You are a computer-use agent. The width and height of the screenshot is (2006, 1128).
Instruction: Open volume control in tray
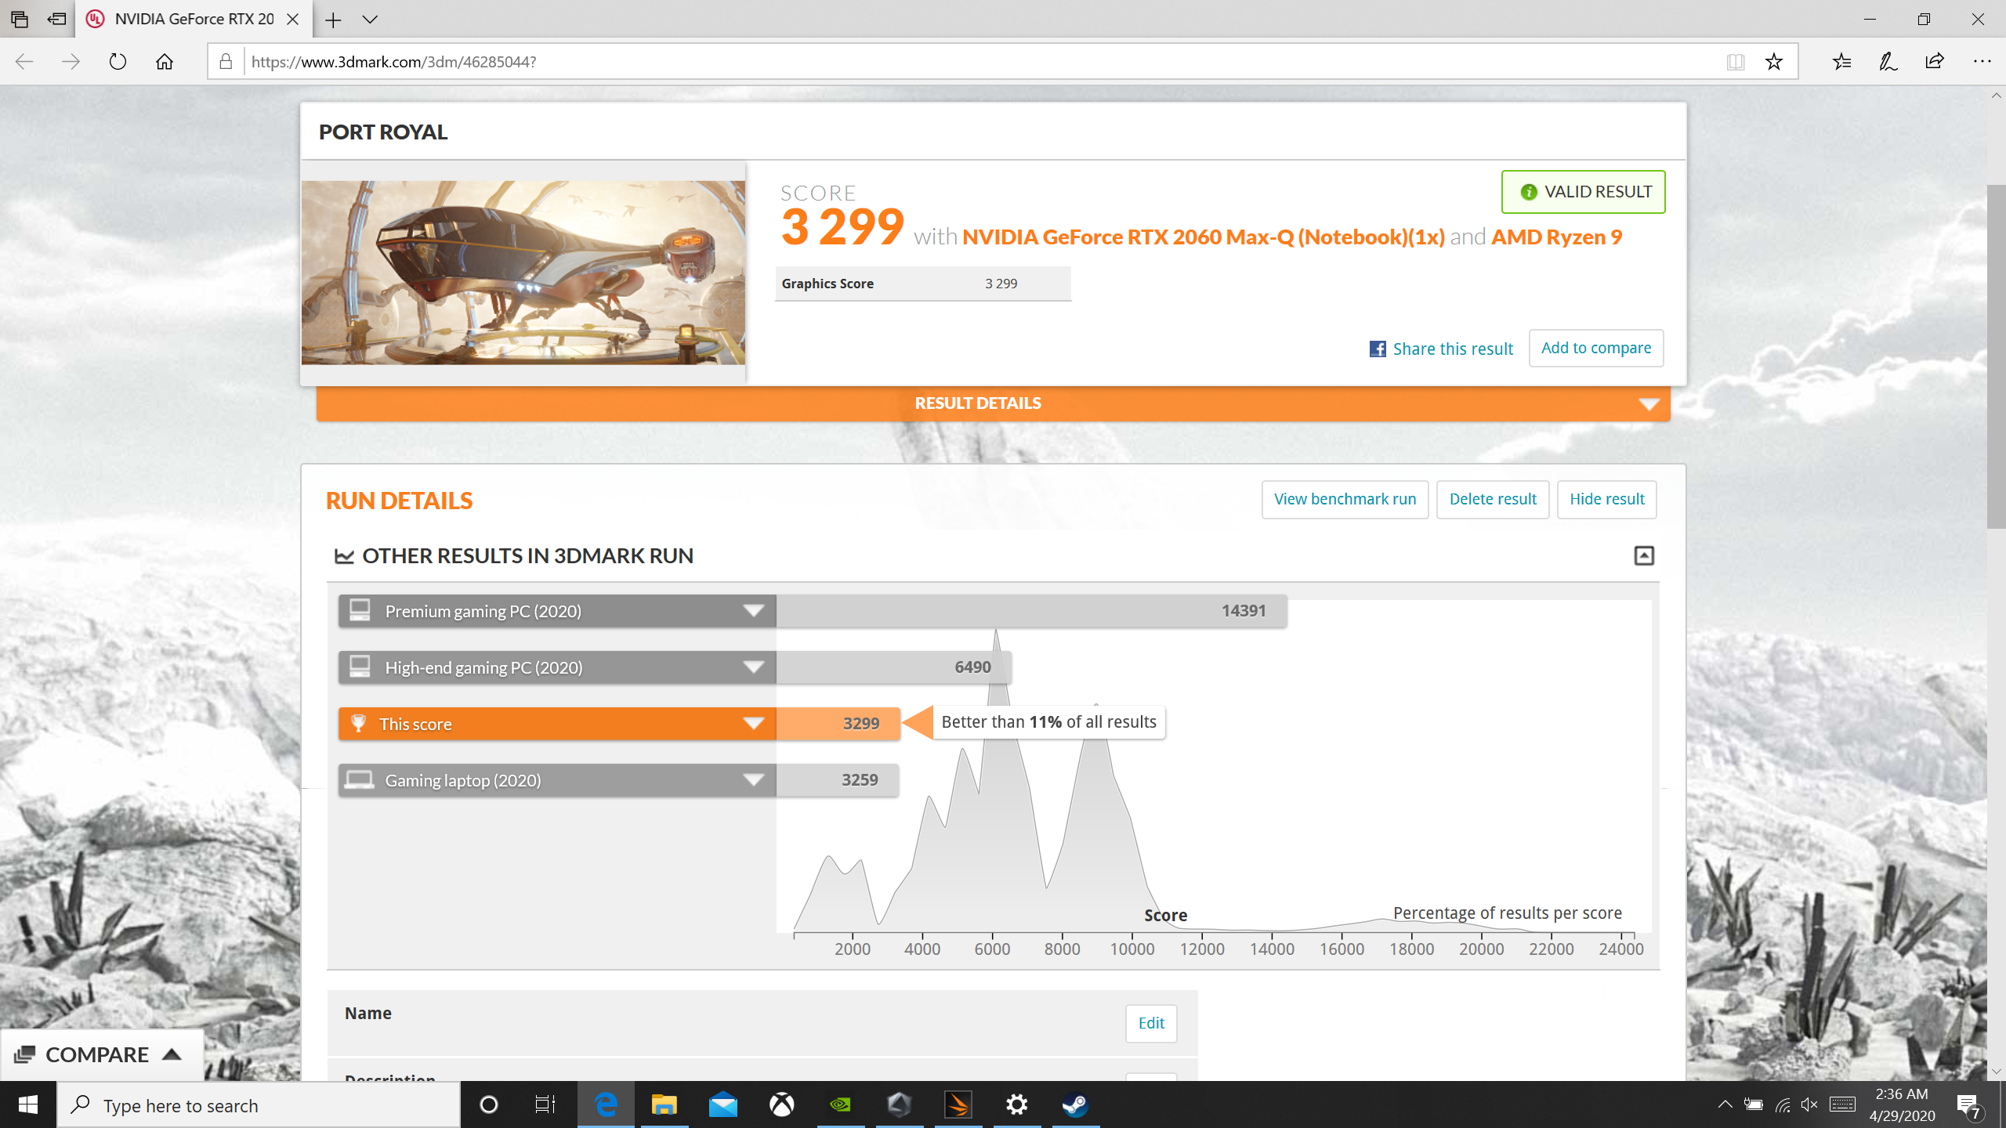(1809, 1104)
